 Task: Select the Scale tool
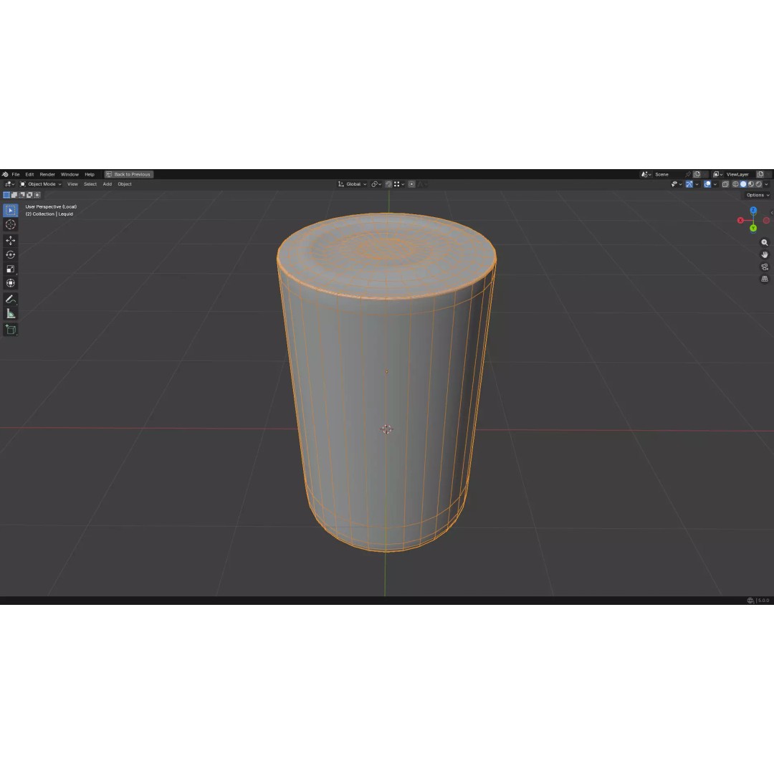pyautogui.click(x=10, y=269)
